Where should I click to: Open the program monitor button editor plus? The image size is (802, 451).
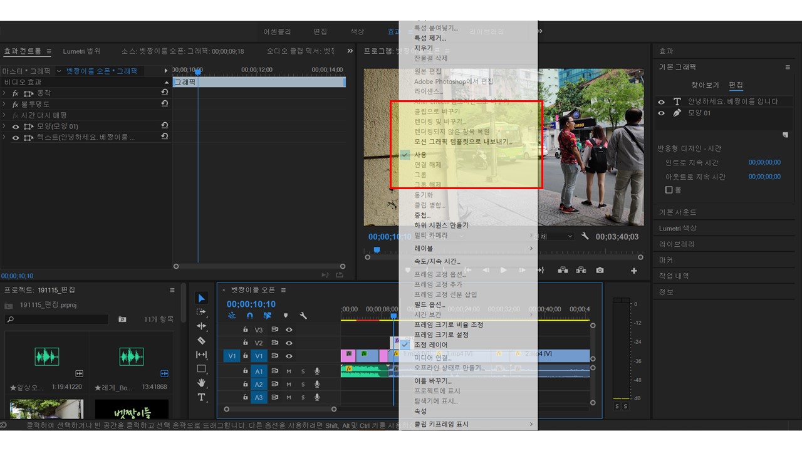point(633,271)
